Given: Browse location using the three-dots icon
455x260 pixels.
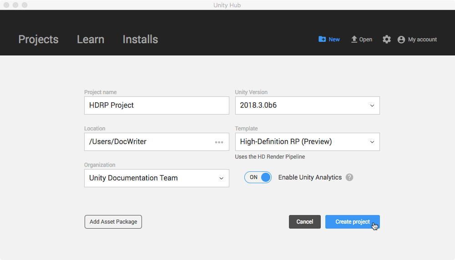Looking at the screenshot, I should pyautogui.click(x=219, y=142).
